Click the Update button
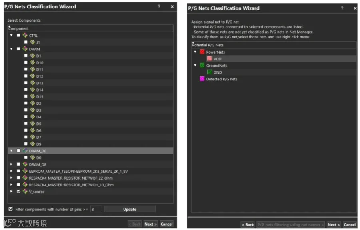This screenshot has width=360, height=230. point(130,209)
